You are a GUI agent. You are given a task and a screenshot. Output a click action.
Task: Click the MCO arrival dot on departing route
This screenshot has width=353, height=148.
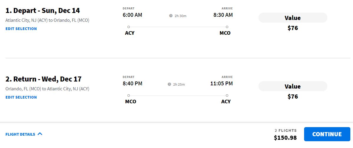click(x=227, y=27)
